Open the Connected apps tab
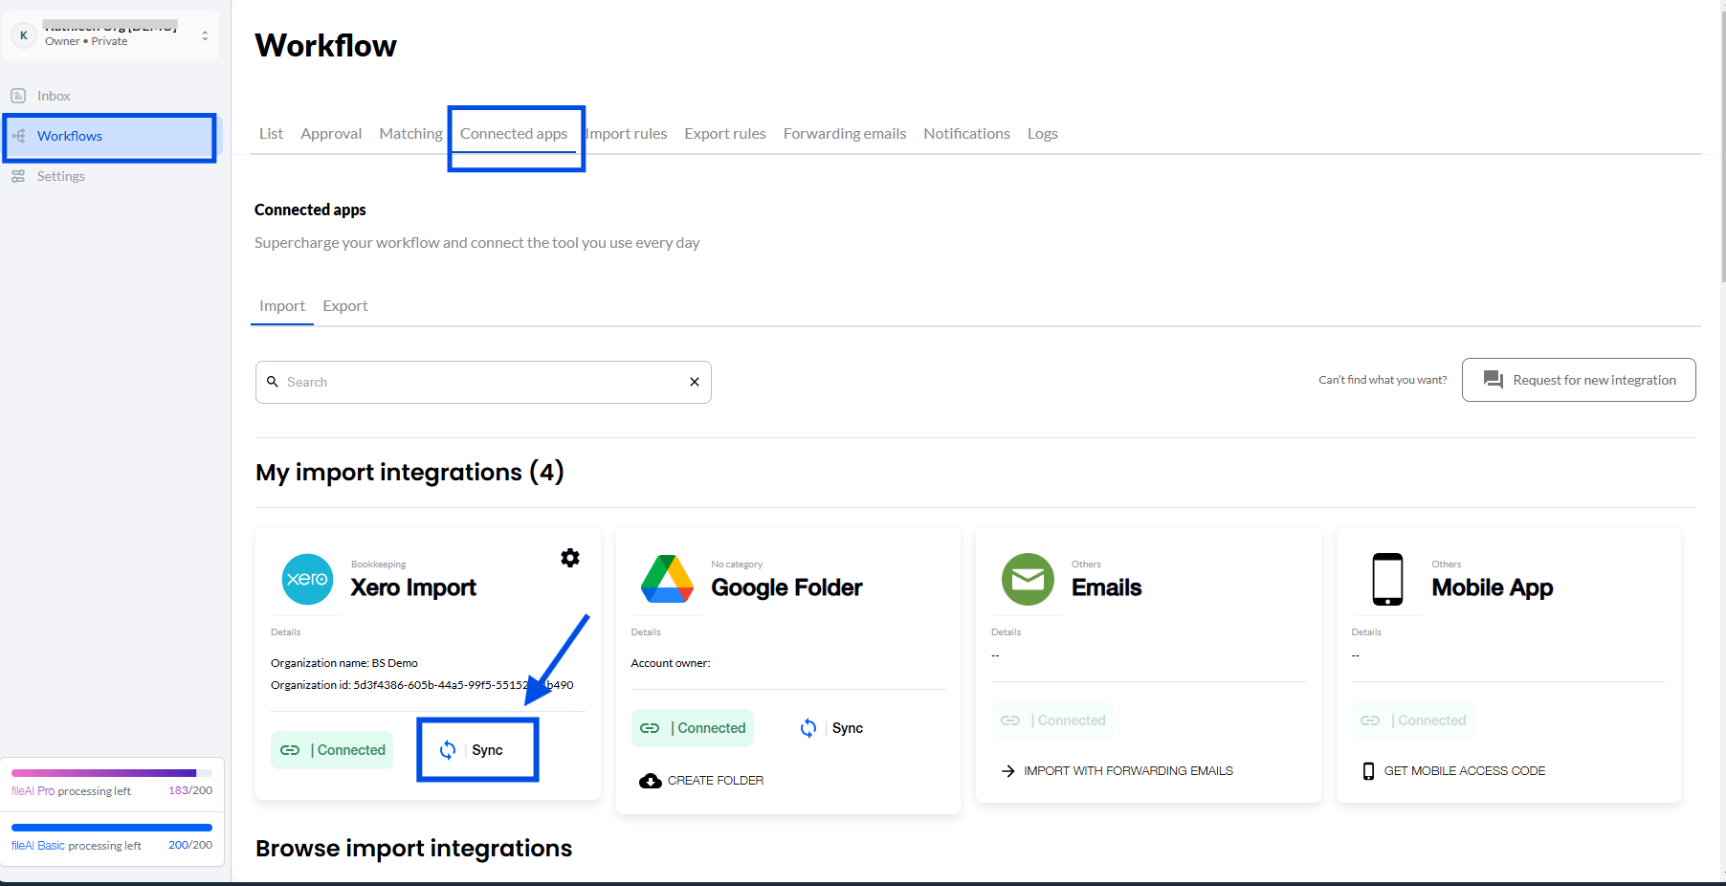The width and height of the screenshot is (1726, 886). tap(514, 134)
